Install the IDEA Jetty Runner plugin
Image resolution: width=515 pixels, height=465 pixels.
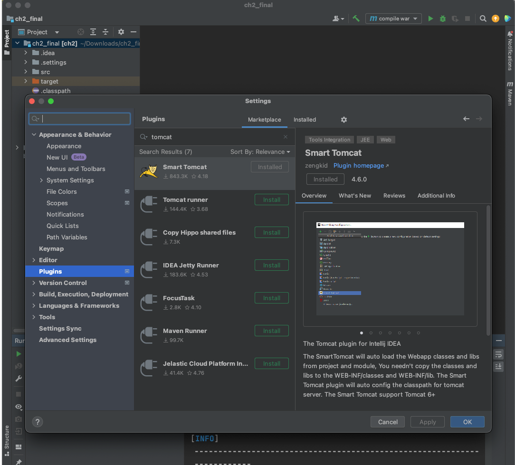click(x=272, y=266)
